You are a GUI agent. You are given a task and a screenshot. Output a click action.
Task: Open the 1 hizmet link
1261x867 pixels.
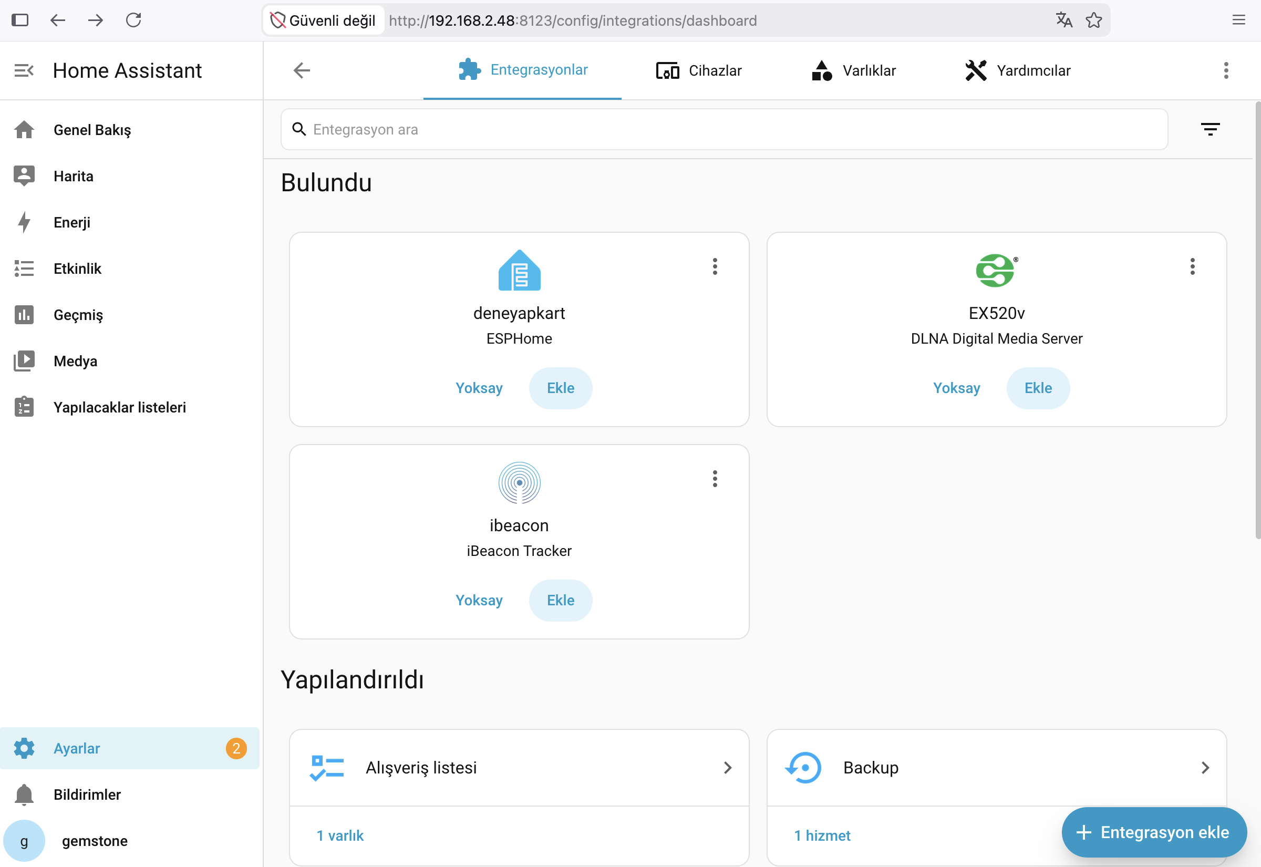(822, 835)
